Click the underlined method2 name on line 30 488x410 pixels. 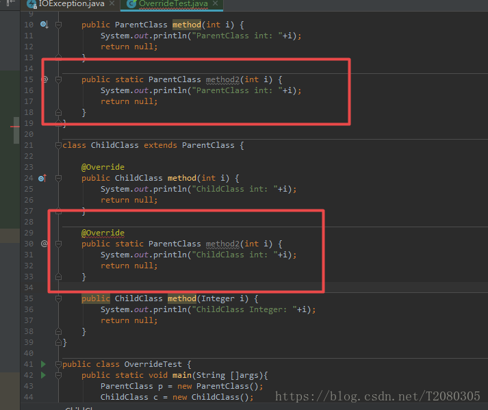(x=222, y=244)
